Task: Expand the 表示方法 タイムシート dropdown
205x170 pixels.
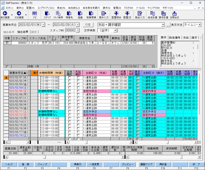Action: tap(200, 25)
